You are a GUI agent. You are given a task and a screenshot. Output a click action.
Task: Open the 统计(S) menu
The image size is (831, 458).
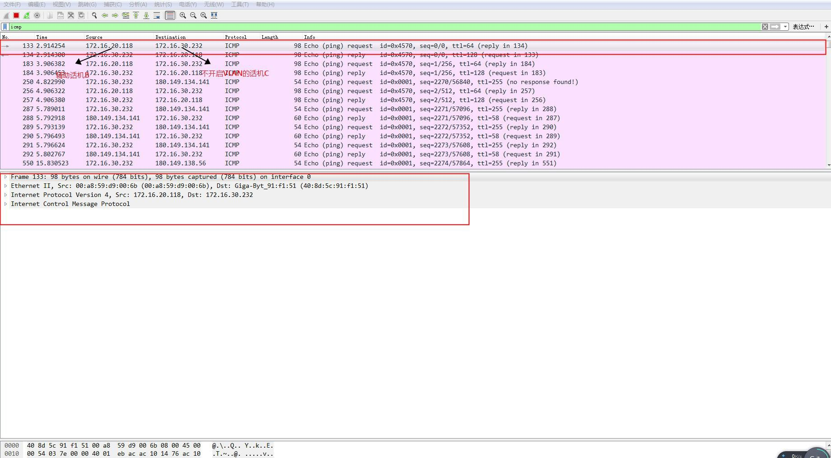coord(163,5)
